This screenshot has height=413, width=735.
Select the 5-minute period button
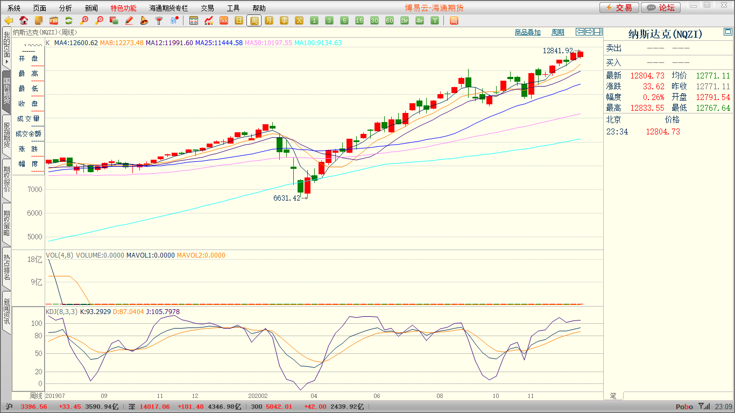[344, 20]
